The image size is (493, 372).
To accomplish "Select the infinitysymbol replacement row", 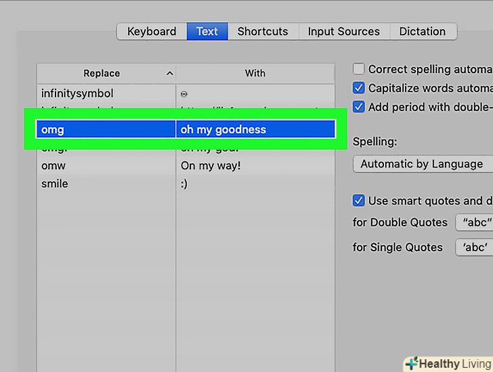I will point(77,93).
